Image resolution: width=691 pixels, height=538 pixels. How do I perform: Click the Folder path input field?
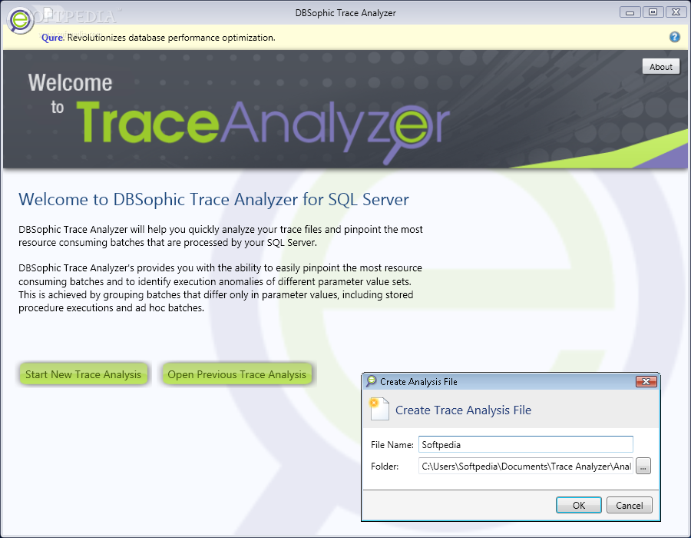click(526, 466)
